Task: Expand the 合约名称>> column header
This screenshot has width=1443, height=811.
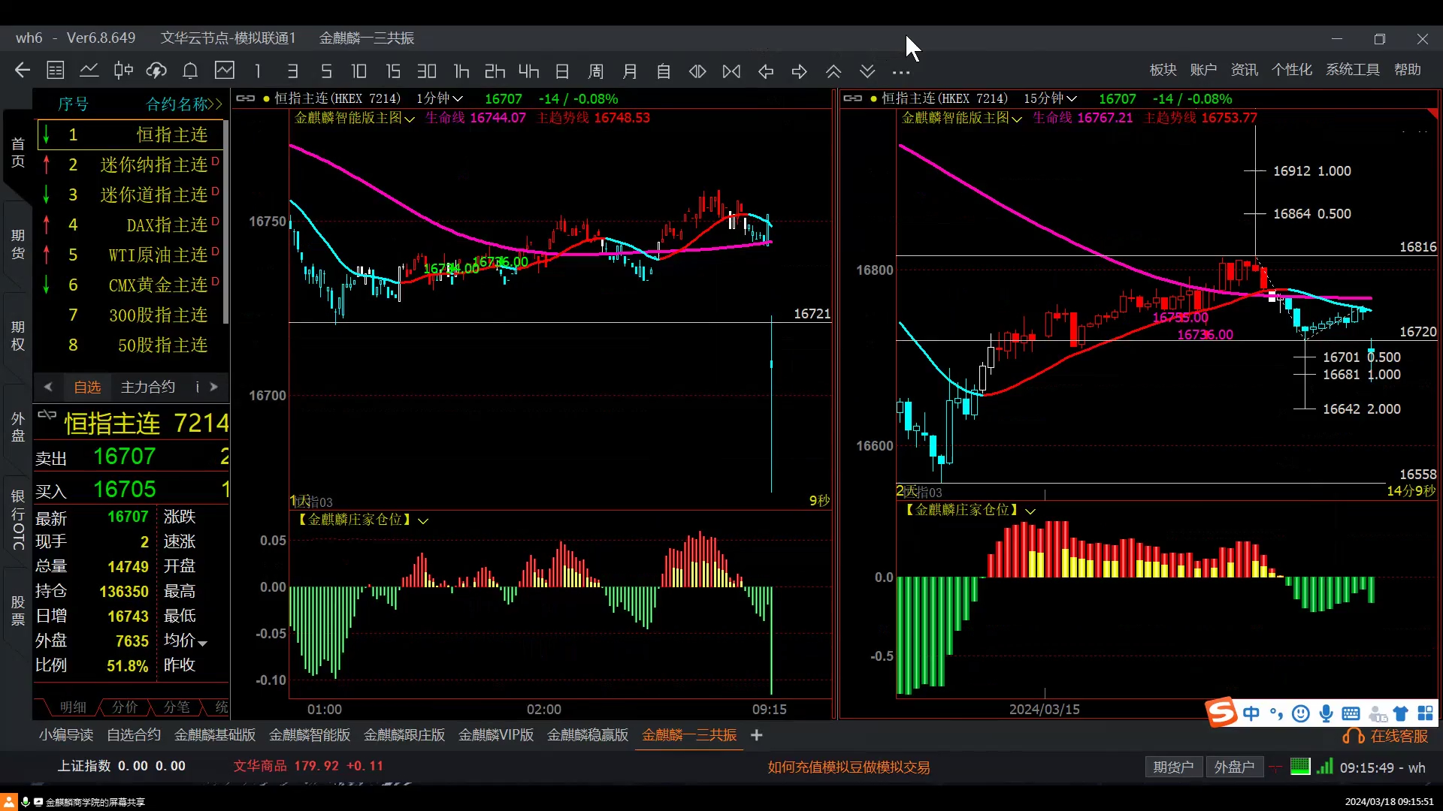Action: [184, 104]
